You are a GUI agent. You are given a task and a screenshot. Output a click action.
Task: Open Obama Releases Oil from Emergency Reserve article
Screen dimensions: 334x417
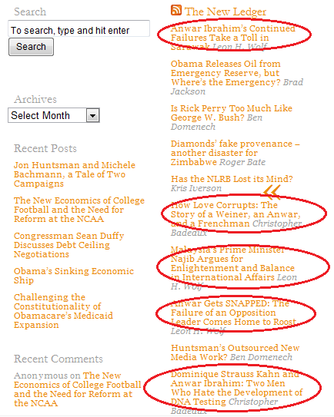225,73
